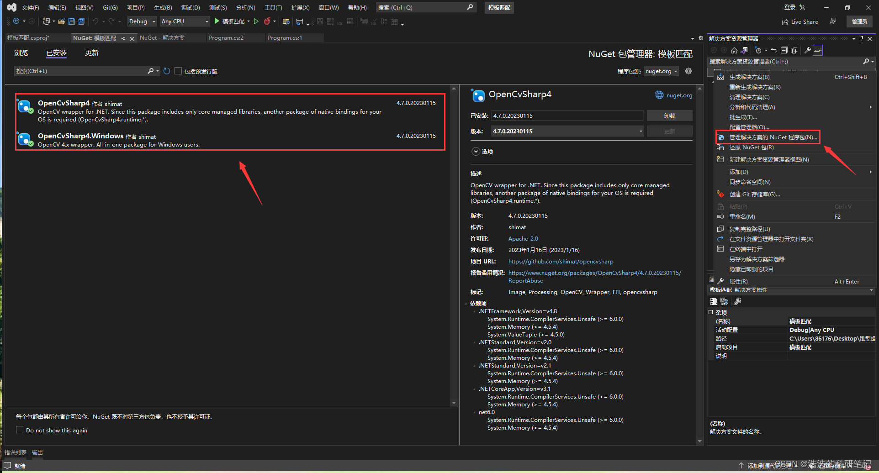
Task: Expand the 选项 options section
Action: click(x=476, y=151)
